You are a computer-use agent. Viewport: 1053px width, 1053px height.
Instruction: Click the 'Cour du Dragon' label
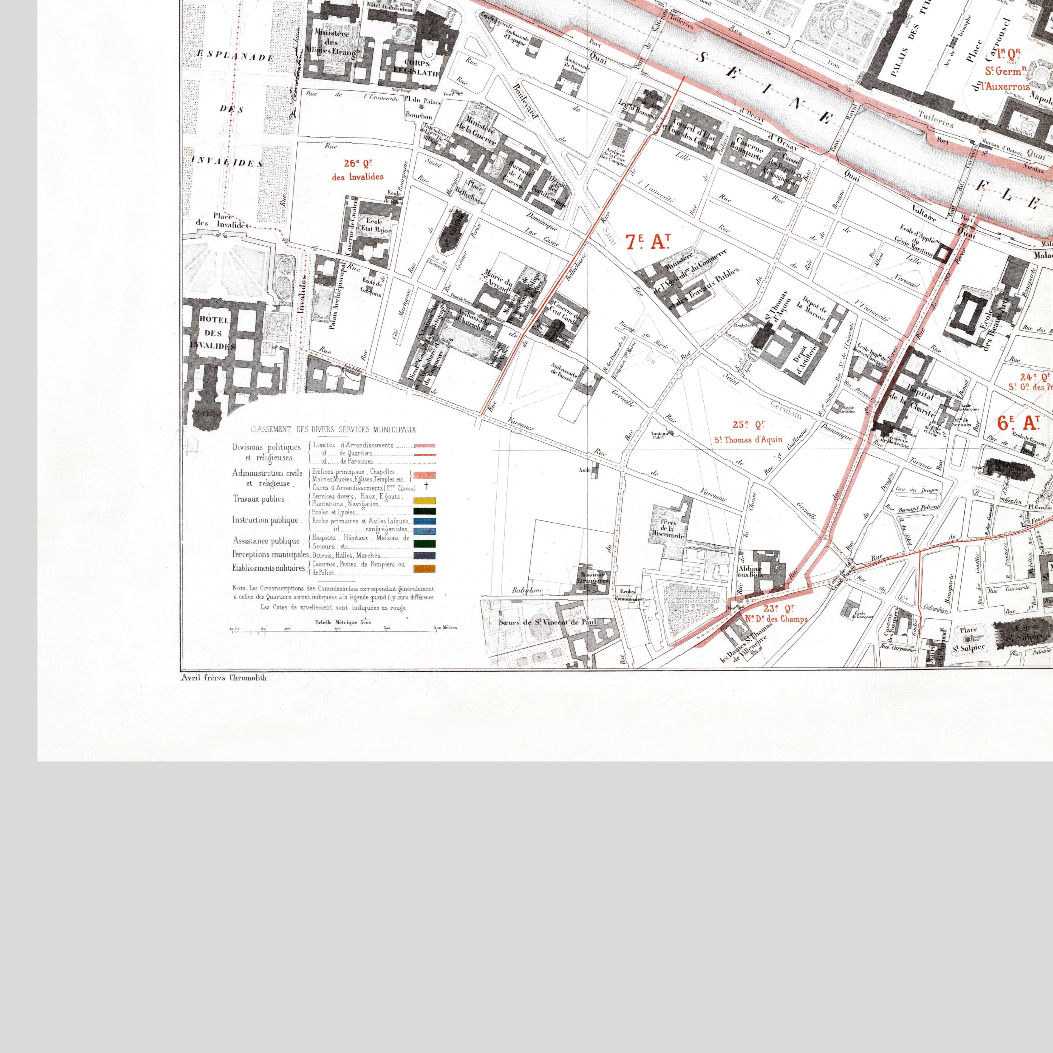[x=917, y=489]
